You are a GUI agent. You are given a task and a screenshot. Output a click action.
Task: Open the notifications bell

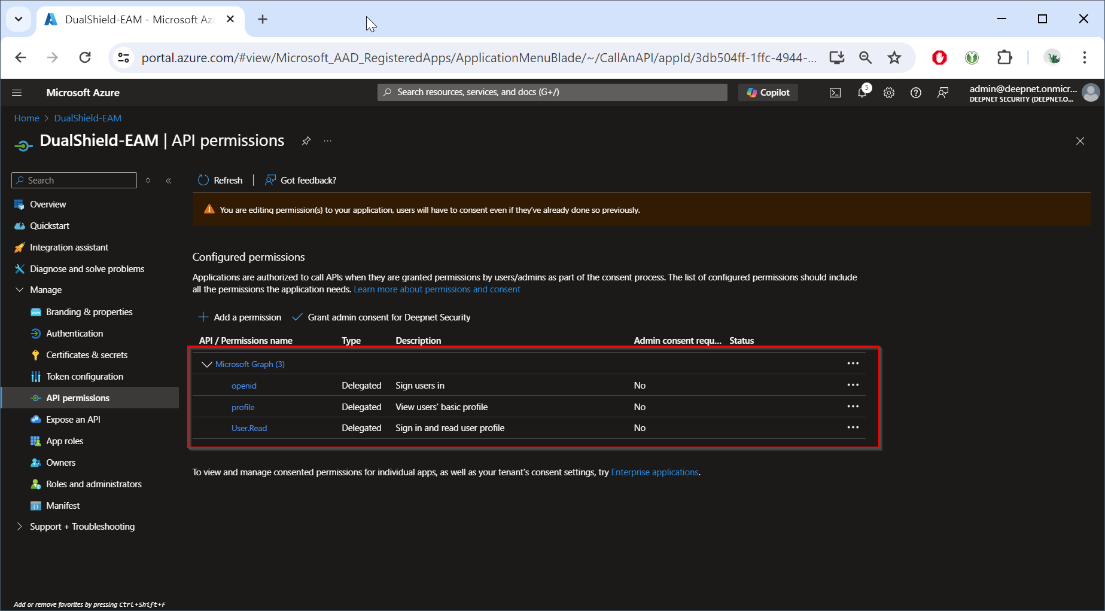point(862,93)
